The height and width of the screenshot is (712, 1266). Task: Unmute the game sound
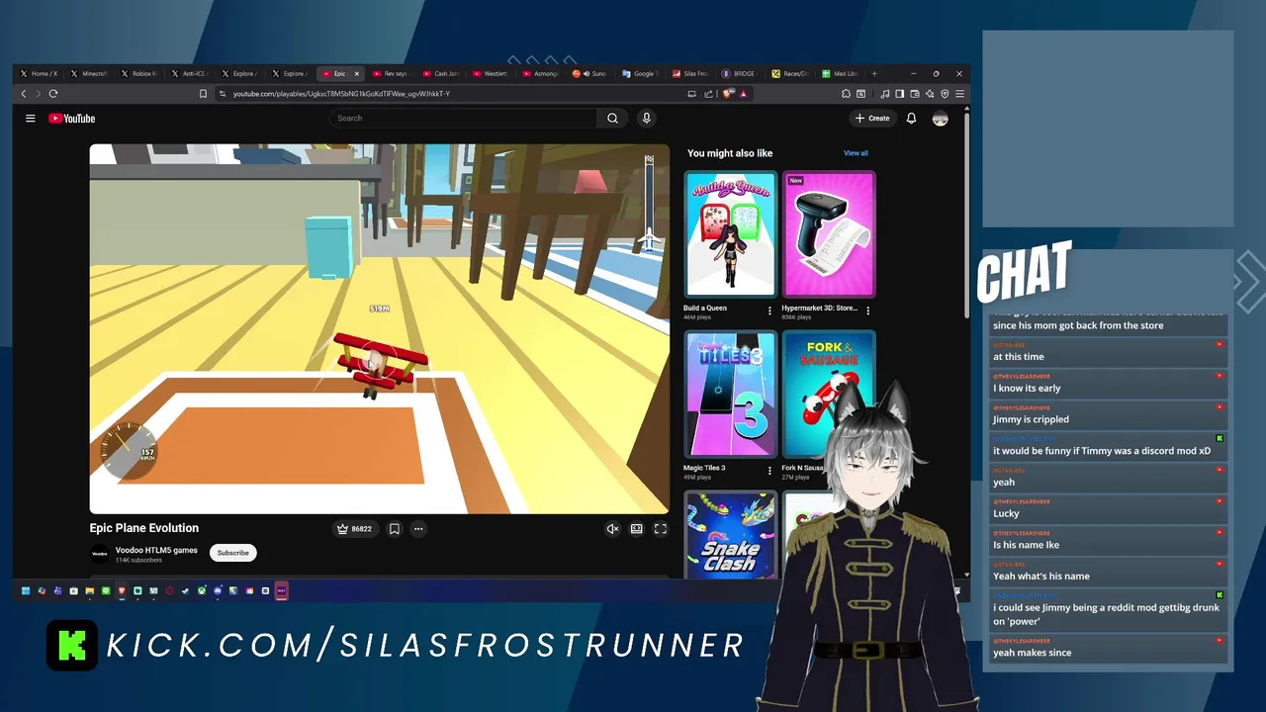coord(612,529)
